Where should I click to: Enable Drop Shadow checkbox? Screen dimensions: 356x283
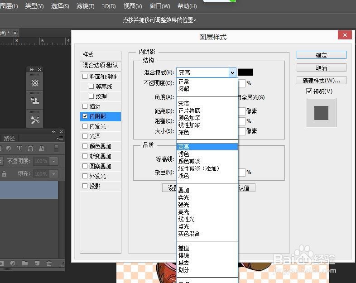coord(85,186)
